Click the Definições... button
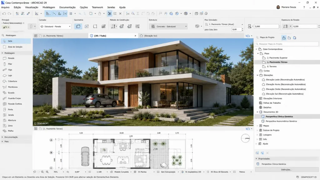This screenshot has height=180, width=320. point(287,170)
